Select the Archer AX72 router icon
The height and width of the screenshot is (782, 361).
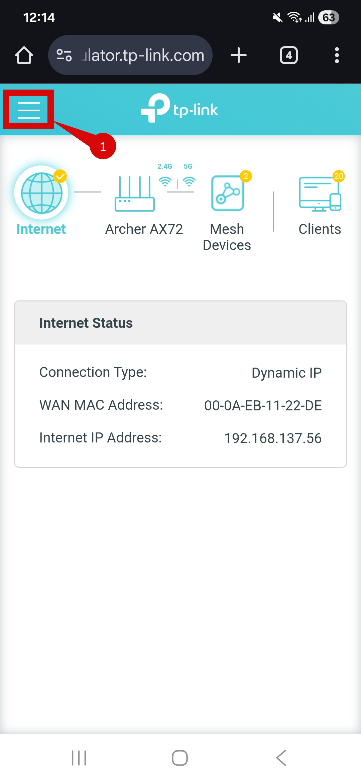pos(134,194)
